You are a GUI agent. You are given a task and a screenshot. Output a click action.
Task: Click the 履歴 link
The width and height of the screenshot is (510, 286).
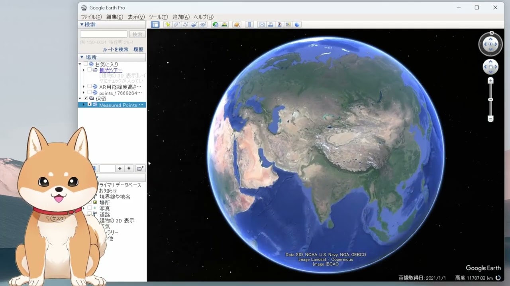coord(138,50)
